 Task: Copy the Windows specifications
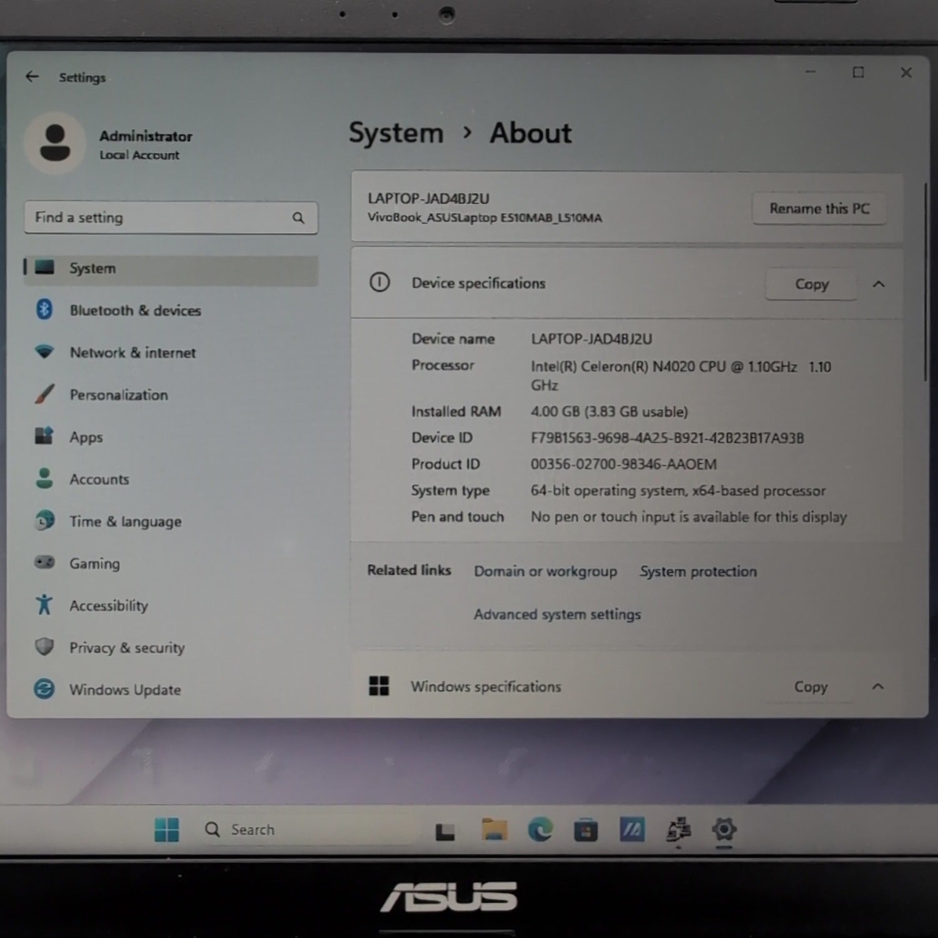[810, 687]
